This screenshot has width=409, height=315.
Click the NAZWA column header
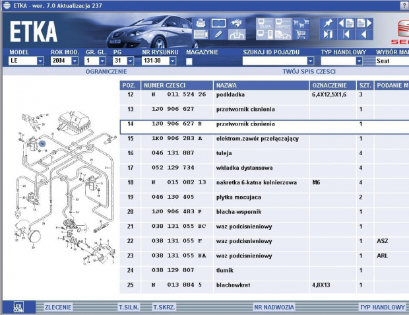[261, 85]
